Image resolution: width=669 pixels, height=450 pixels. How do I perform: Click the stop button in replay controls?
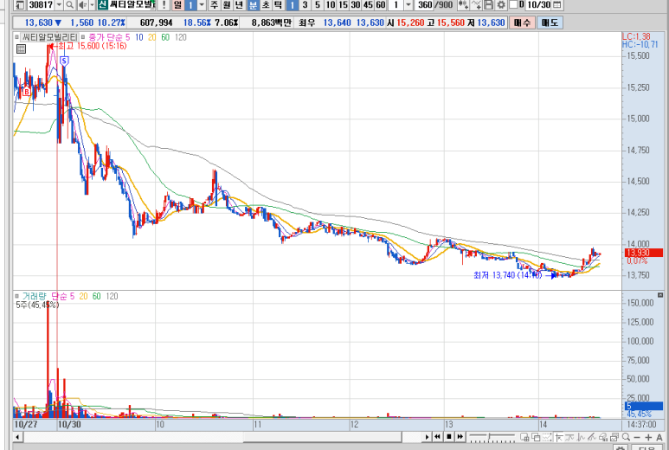[x=449, y=437]
